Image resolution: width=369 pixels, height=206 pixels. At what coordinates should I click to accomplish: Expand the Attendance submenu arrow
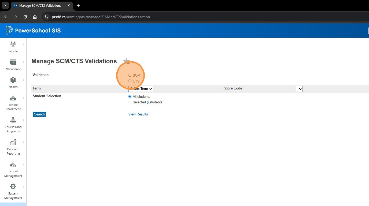point(24,62)
